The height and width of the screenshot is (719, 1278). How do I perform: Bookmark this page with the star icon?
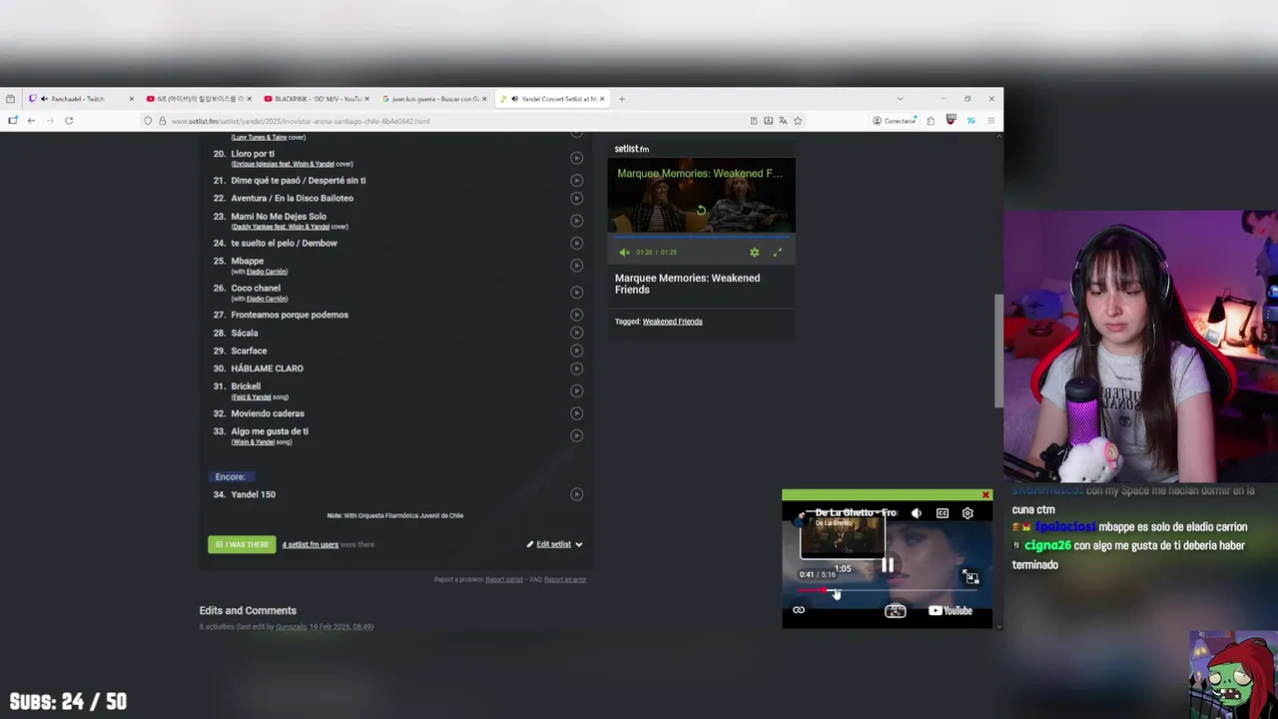click(798, 121)
